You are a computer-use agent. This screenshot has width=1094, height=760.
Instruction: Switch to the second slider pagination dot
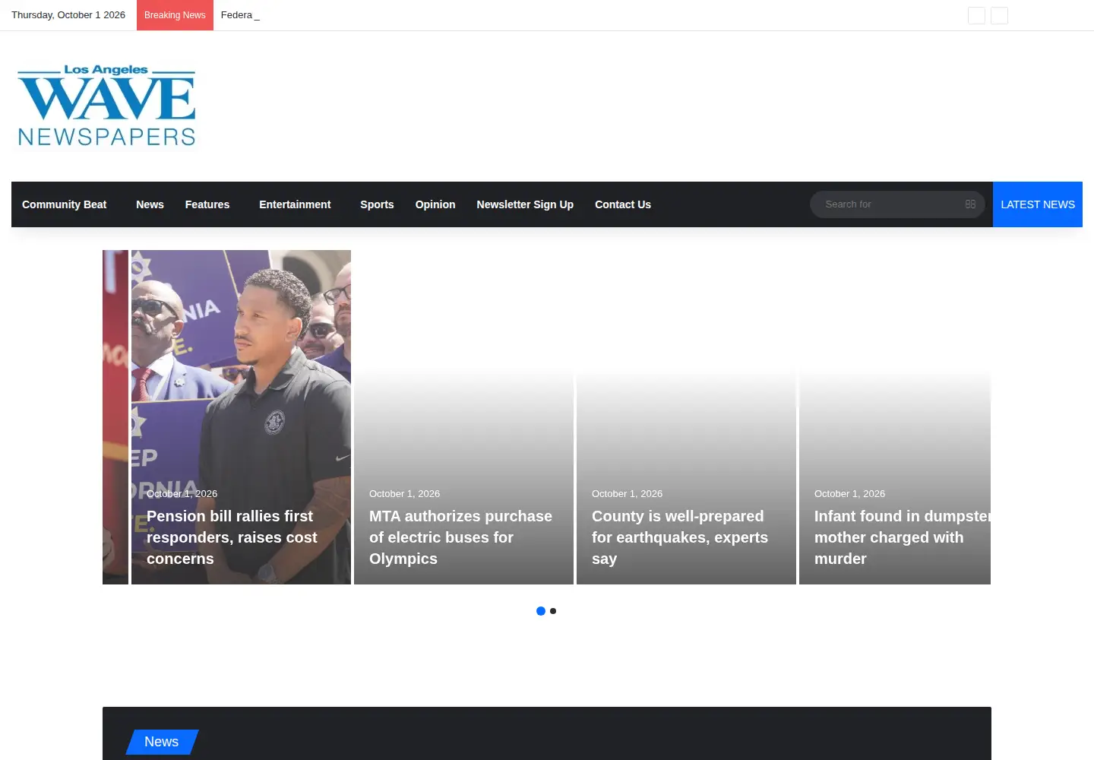click(553, 611)
